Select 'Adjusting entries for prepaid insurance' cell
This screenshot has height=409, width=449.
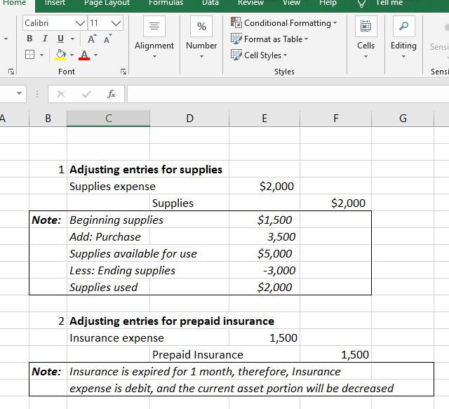[x=171, y=321]
